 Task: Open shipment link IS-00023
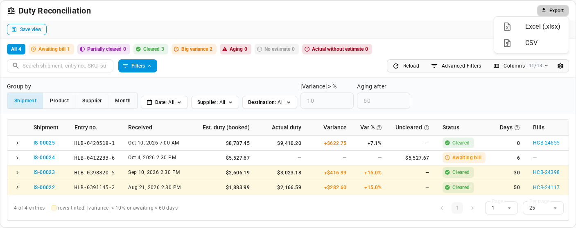[x=44, y=172]
